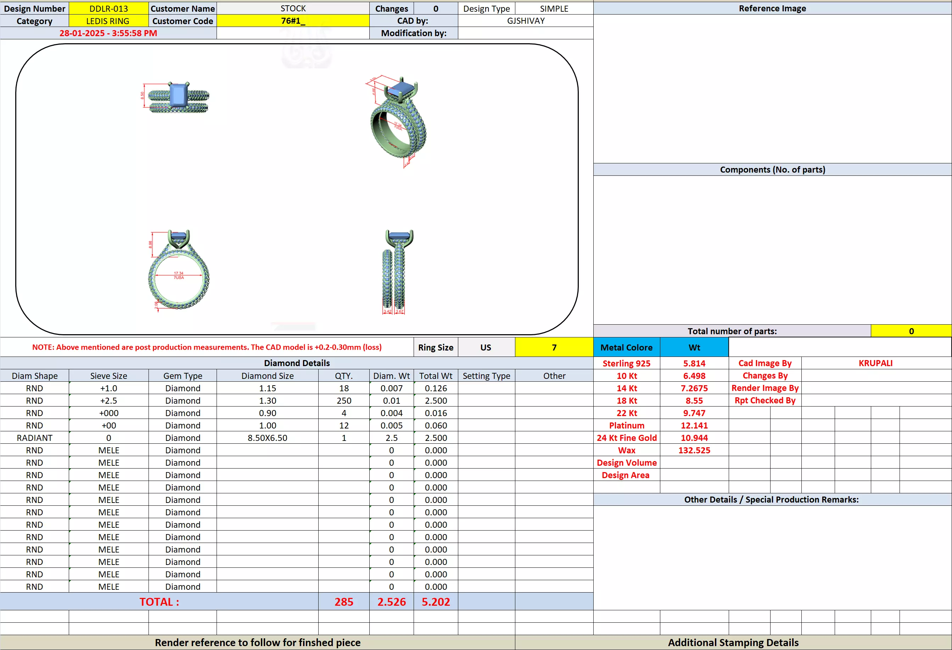Click the Design Type SIMPLE cell

[554, 9]
